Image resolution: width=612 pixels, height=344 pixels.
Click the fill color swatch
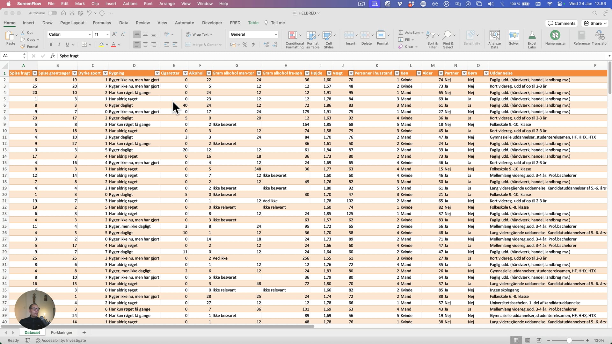[x=101, y=45]
